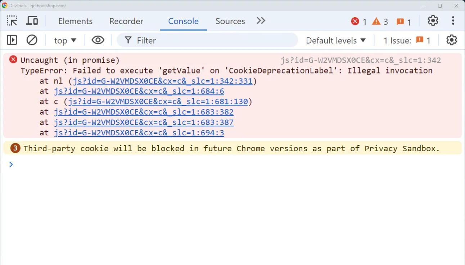Follow the stack link ending 1:684:6
Viewport: 465px width, 265px height.
(x=139, y=91)
